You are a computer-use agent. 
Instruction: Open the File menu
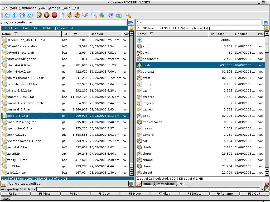(5, 8)
